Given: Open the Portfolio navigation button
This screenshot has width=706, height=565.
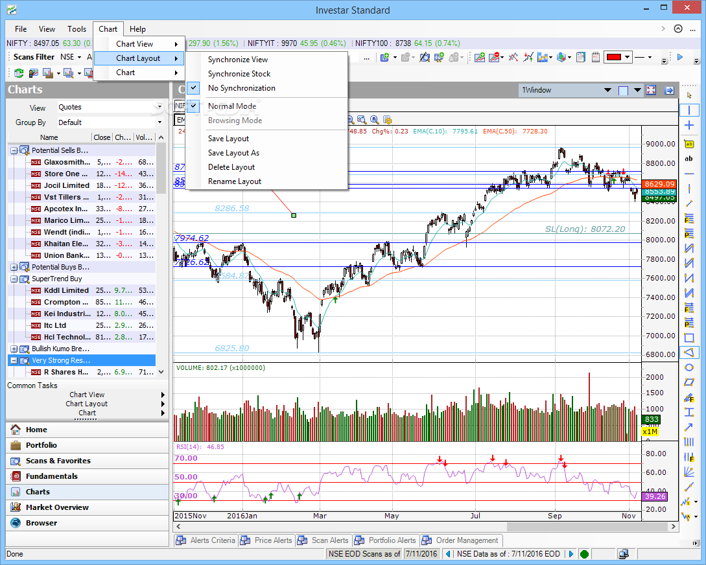Looking at the screenshot, I should coord(41,445).
